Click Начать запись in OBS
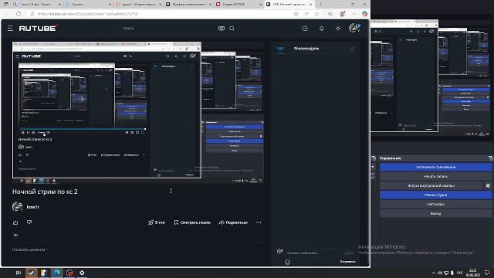The height and width of the screenshot is (278, 494). point(435,177)
